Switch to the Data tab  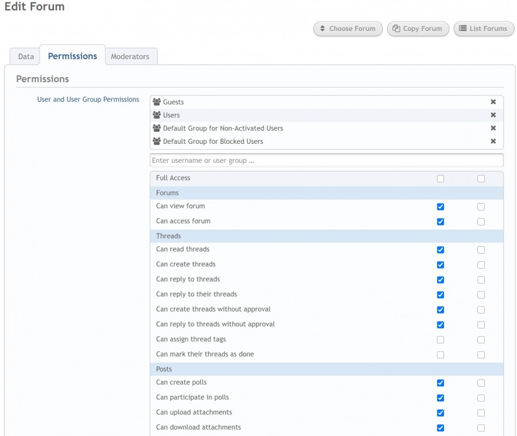(x=26, y=56)
